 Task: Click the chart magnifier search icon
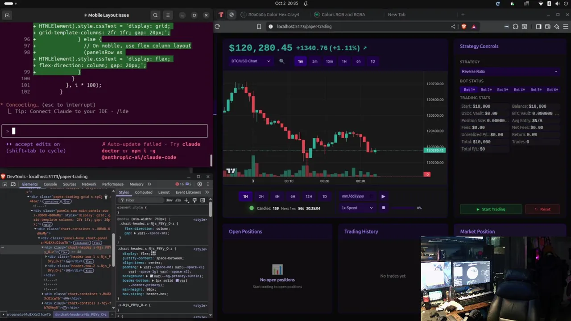tap(281, 61)
